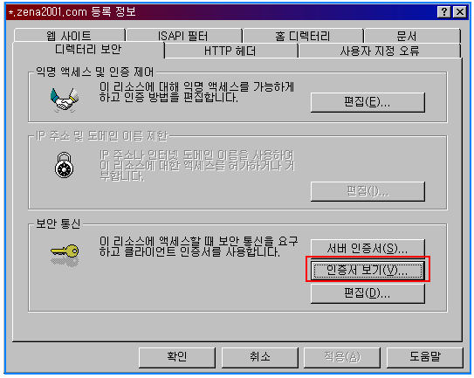Switch to the 웹 사이트 tab
This screenshot has width=474, height=378.
click(69, 36)
